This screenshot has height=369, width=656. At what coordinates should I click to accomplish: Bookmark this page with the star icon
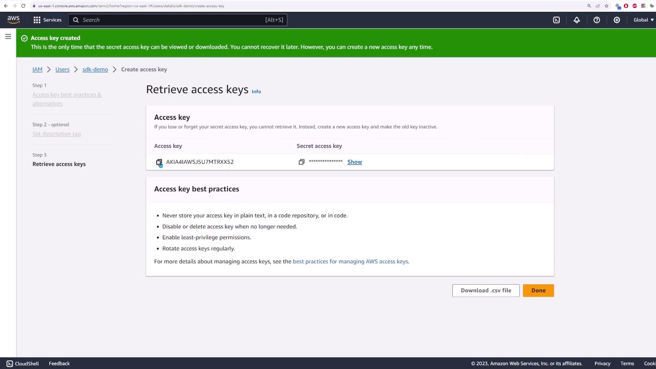coord(606,6)
